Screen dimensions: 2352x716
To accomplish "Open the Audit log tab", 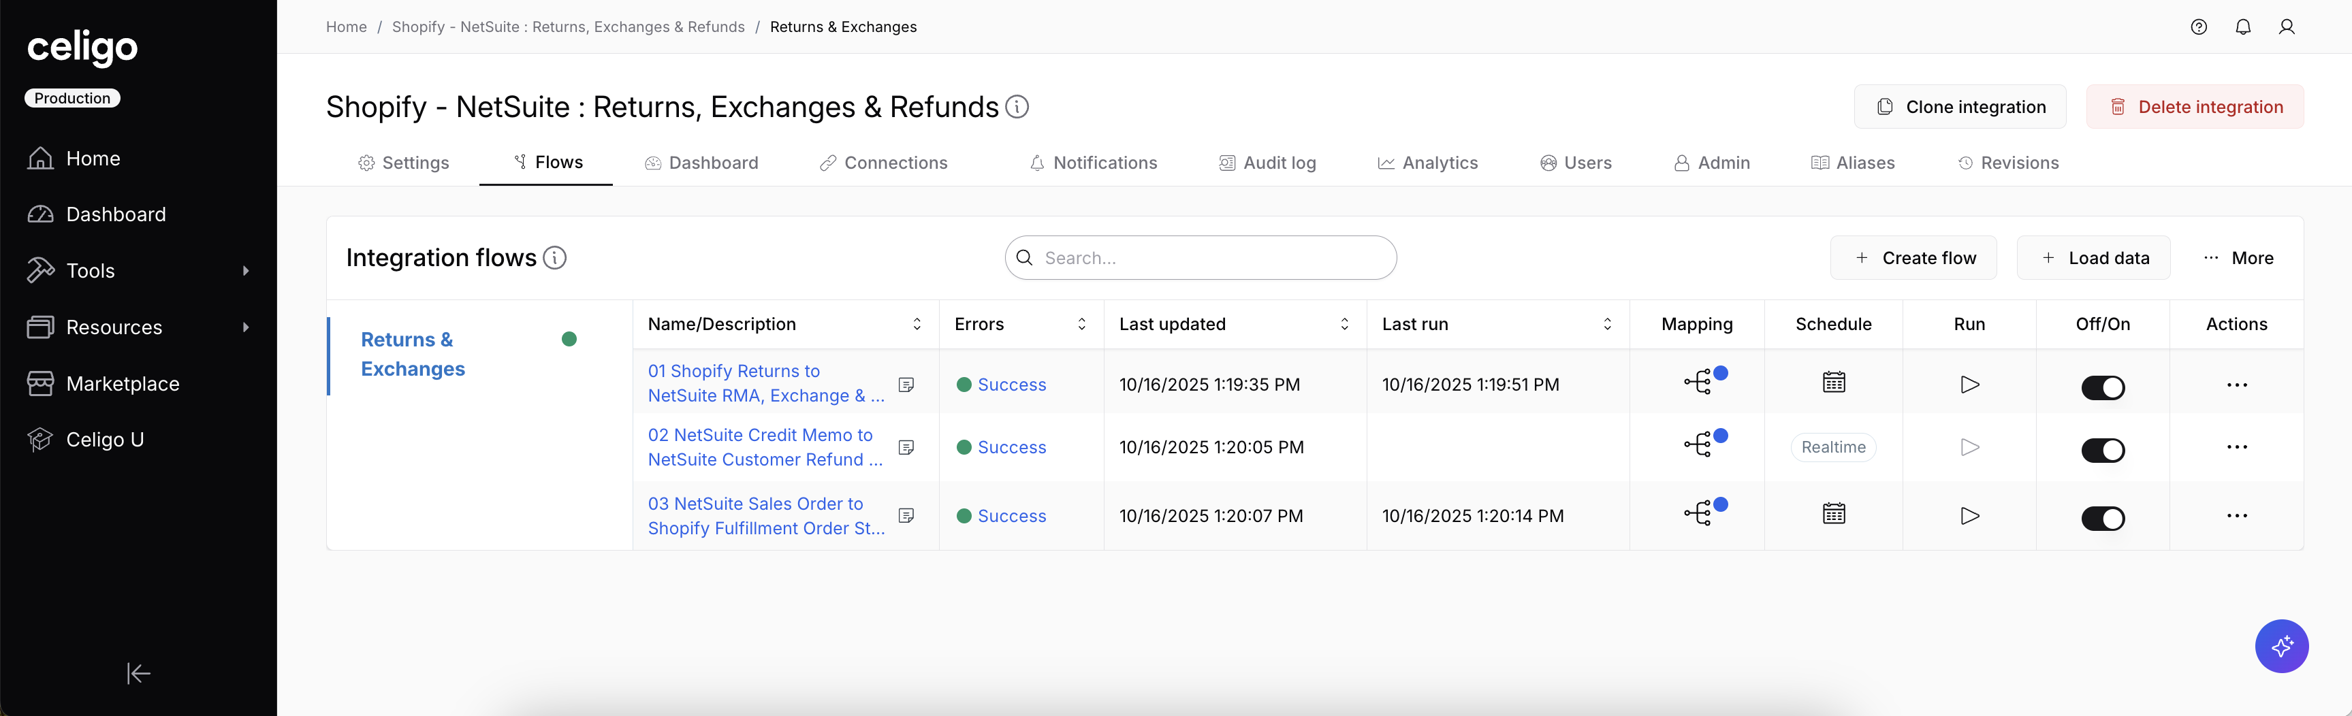I will click(x=1267, y=163).
